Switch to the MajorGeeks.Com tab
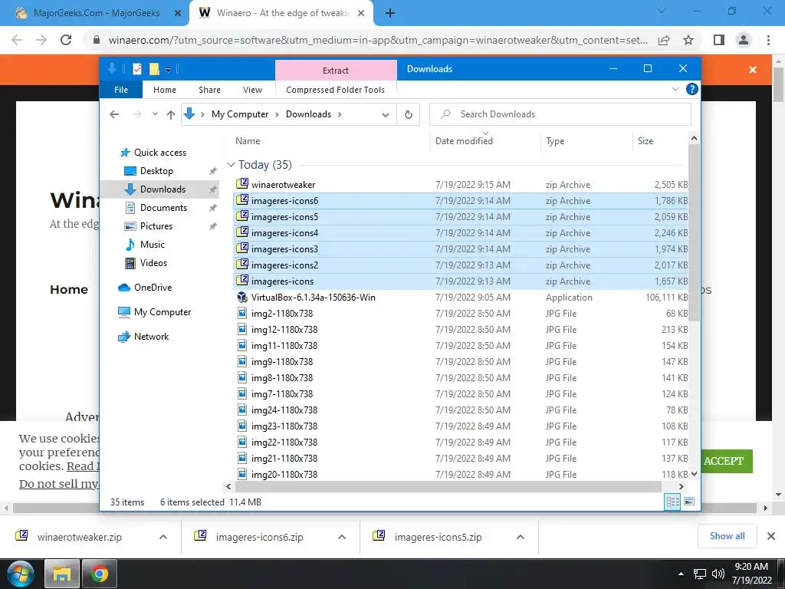 tap(95, 14)
